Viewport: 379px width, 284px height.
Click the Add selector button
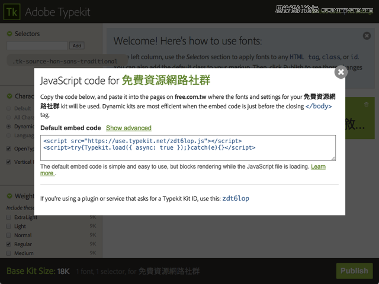[77, 46]
